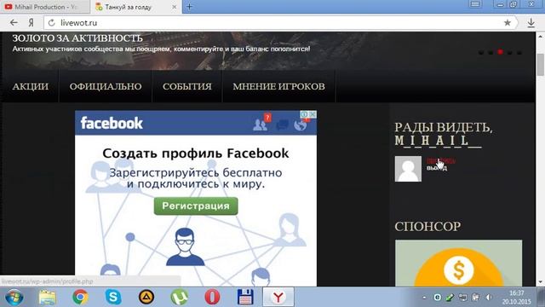The width and height of the screenshot is (545, 307).
Task: Open the Windows Start menu
Action: click(14, 298)
